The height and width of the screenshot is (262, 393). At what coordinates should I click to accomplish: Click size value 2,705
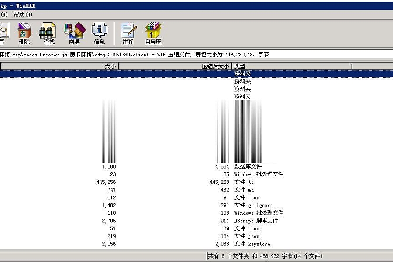pyautogui.click(x=109, y=221)
